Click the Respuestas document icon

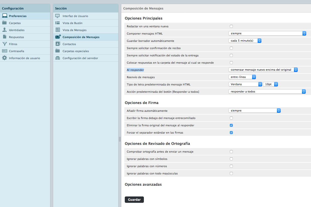coord(5,37)
